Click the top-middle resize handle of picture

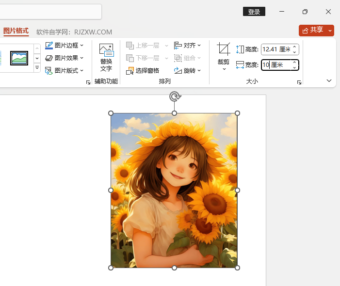(x=174, y=113)
